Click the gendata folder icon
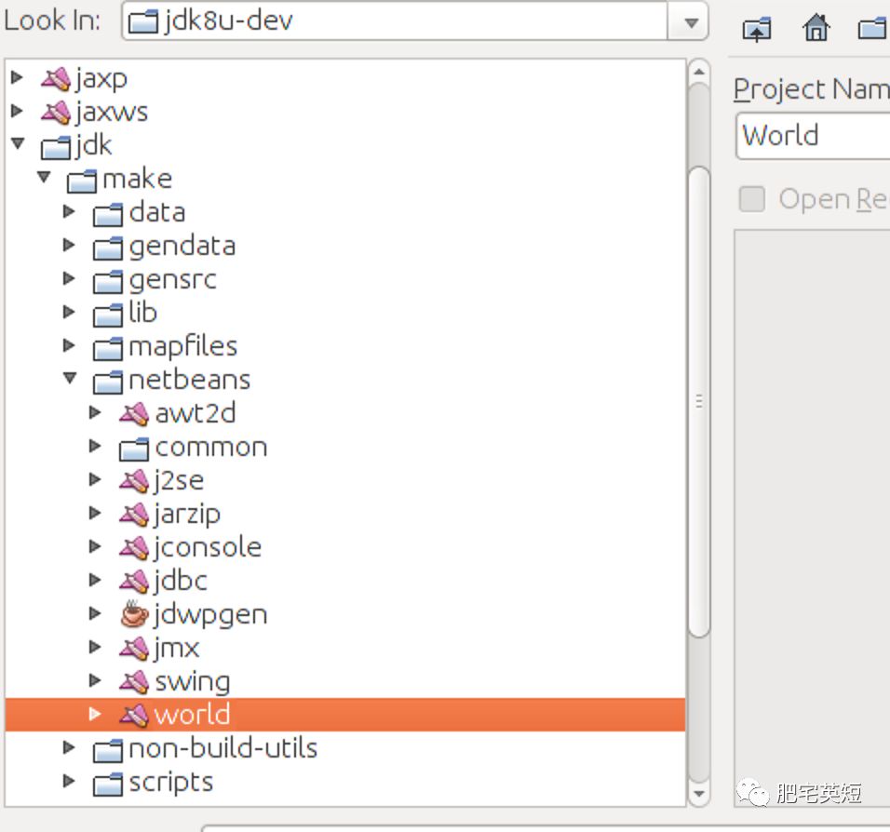890x832 pixels. coord(108,248)
